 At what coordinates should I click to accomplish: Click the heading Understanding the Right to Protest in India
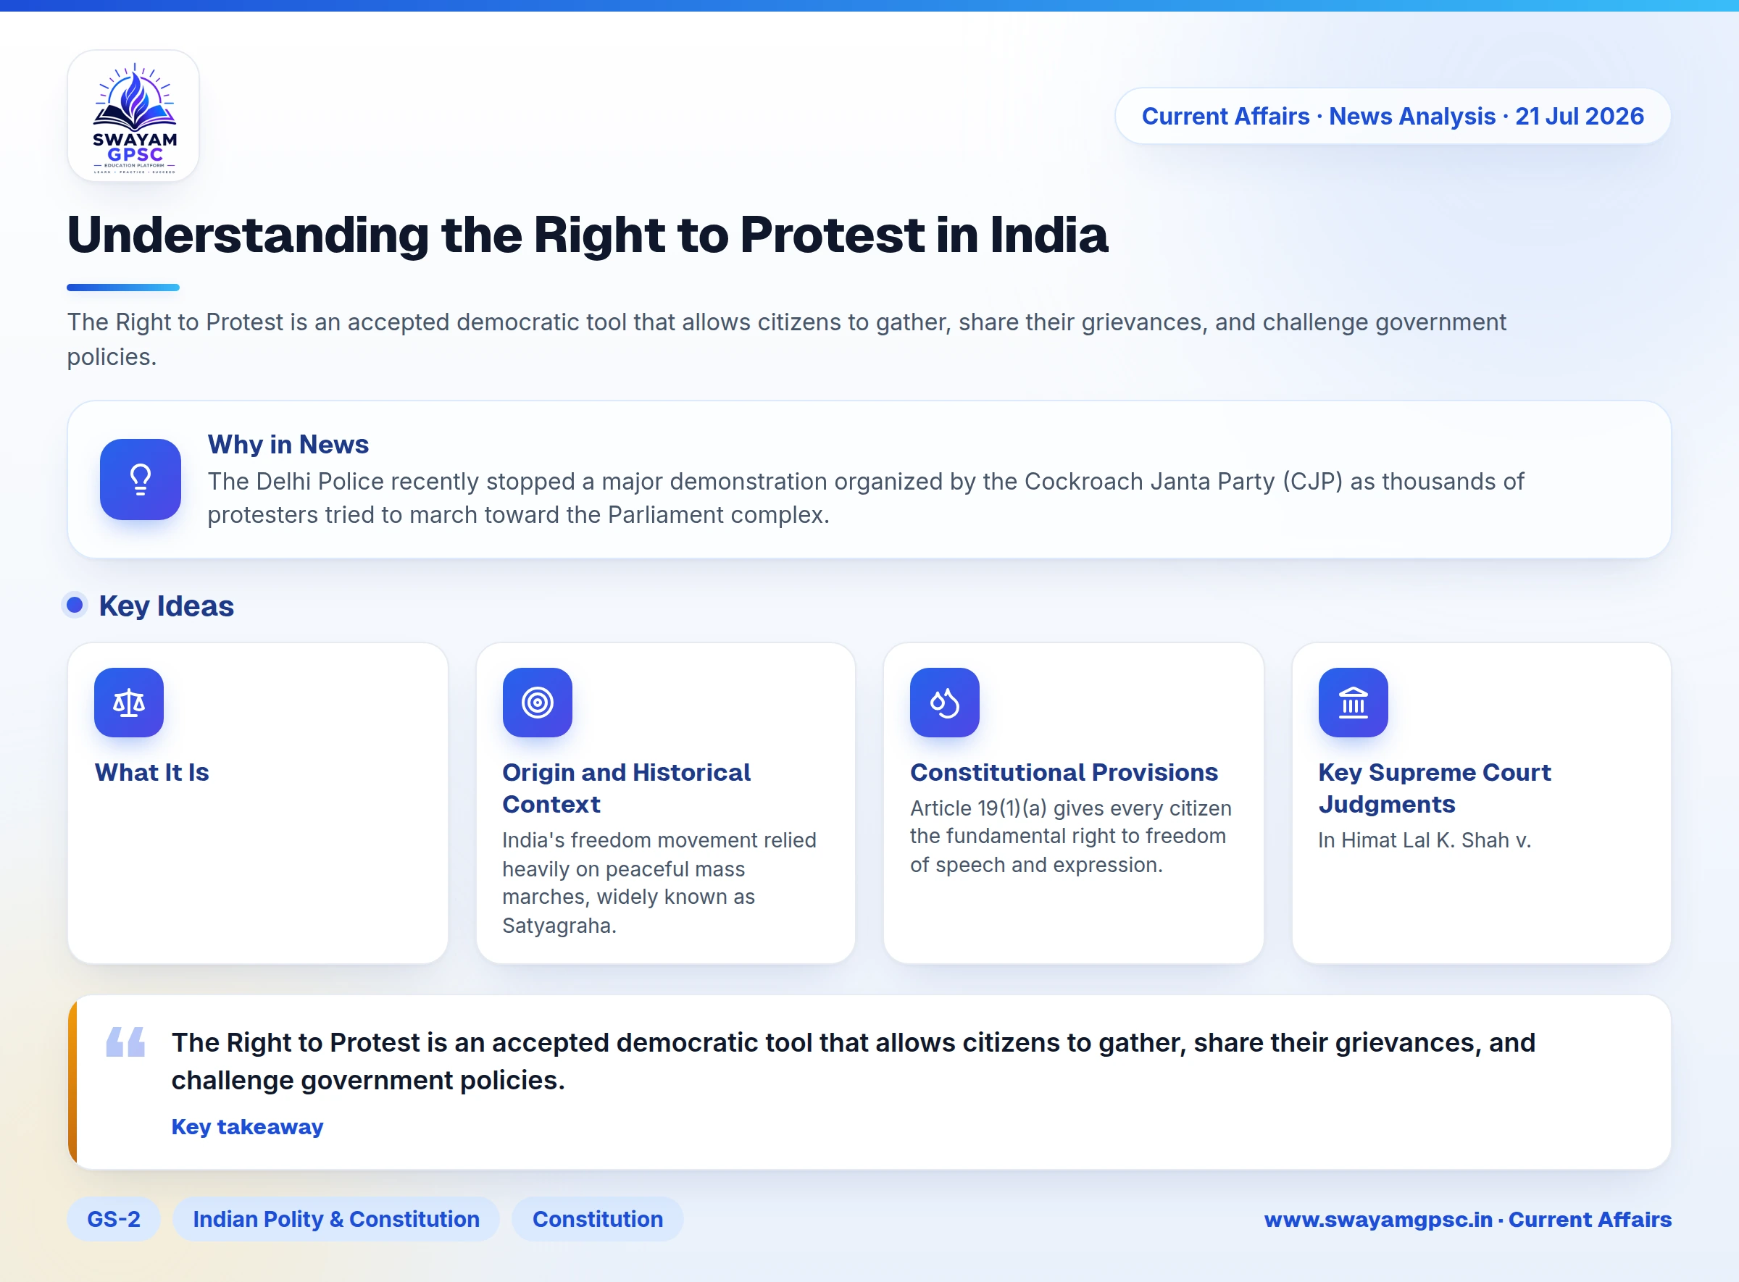click(x=588, y=235)
